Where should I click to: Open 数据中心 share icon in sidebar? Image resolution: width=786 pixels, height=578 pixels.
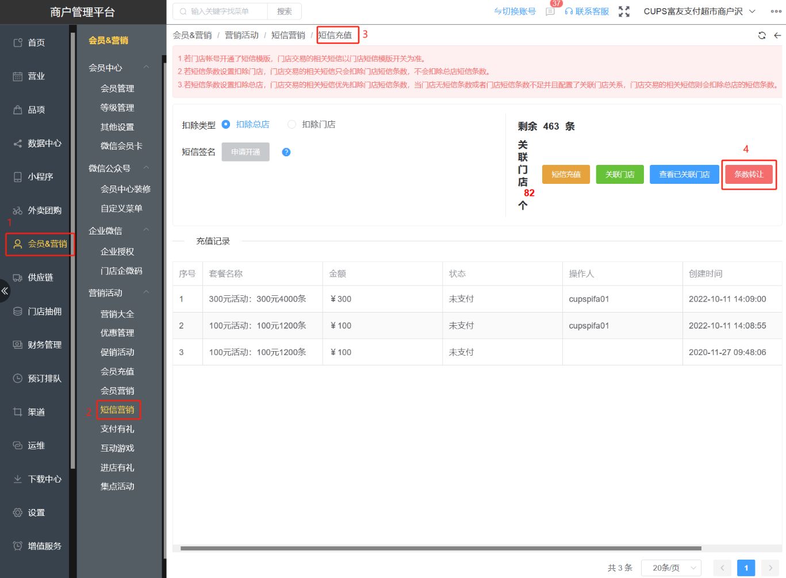click(x=18, y=143)
